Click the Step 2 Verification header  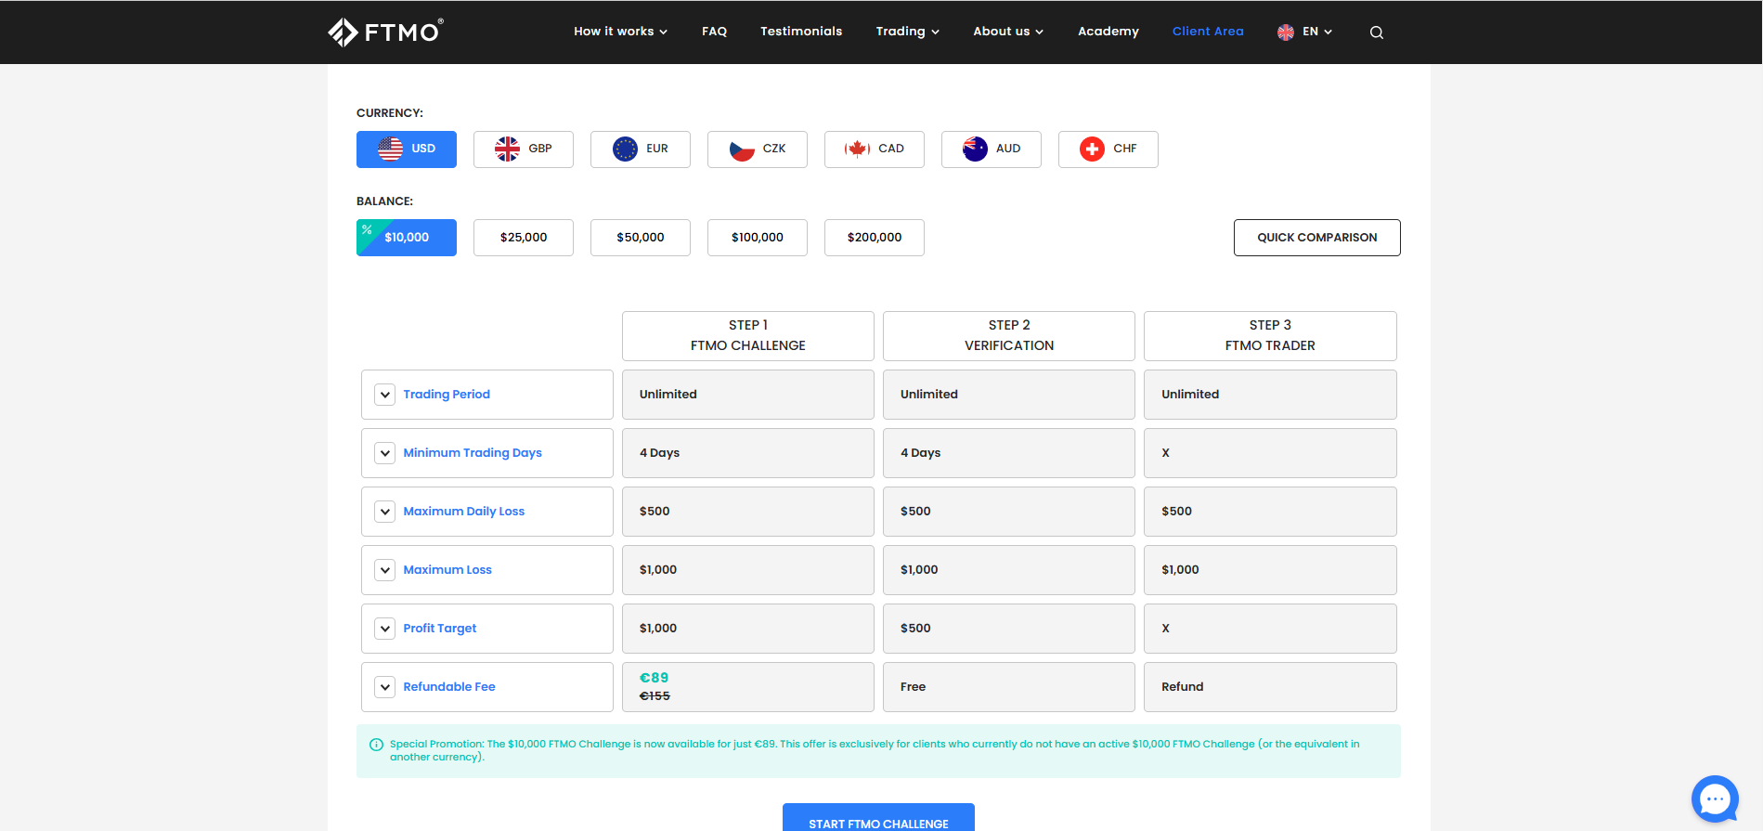(x=1009, y=336)
